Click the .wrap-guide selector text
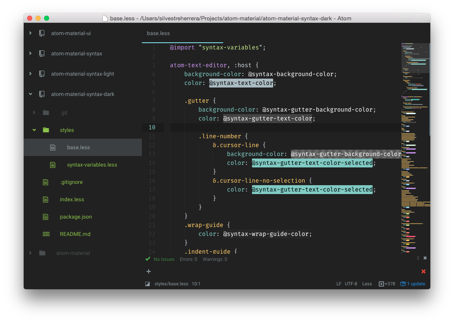454x323 pixels. (x=204, y=225)
